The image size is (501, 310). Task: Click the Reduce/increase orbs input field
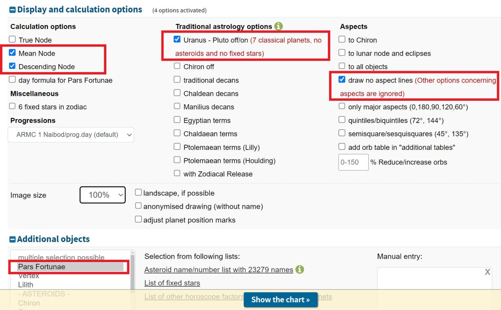click(353, 162)
